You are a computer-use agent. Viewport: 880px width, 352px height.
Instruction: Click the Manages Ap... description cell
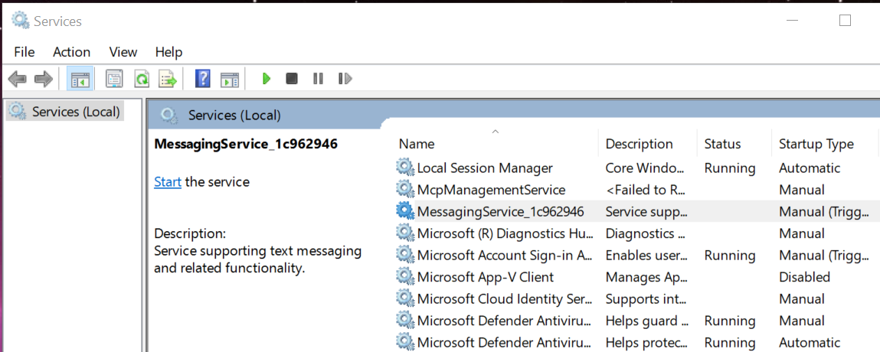point(645,278)
